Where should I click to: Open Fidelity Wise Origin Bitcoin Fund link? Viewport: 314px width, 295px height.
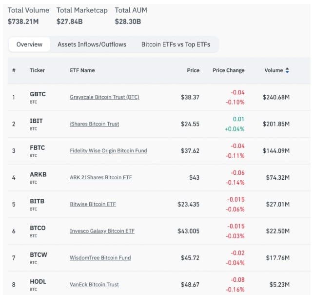coord(108,150)
